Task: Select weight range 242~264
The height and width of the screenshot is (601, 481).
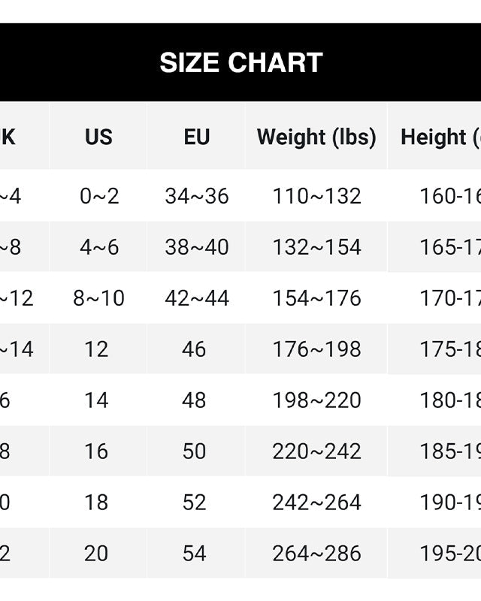Action: pos(316,503)
